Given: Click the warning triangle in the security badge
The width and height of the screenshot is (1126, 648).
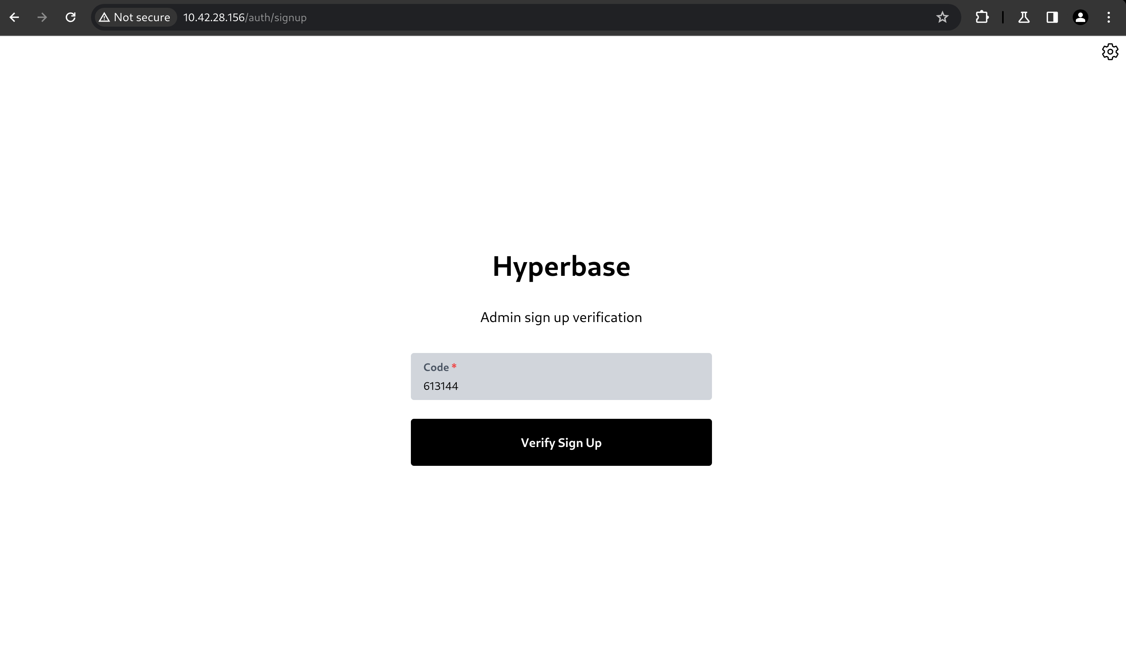Looking at the screenshot, I should pos(105,17).
